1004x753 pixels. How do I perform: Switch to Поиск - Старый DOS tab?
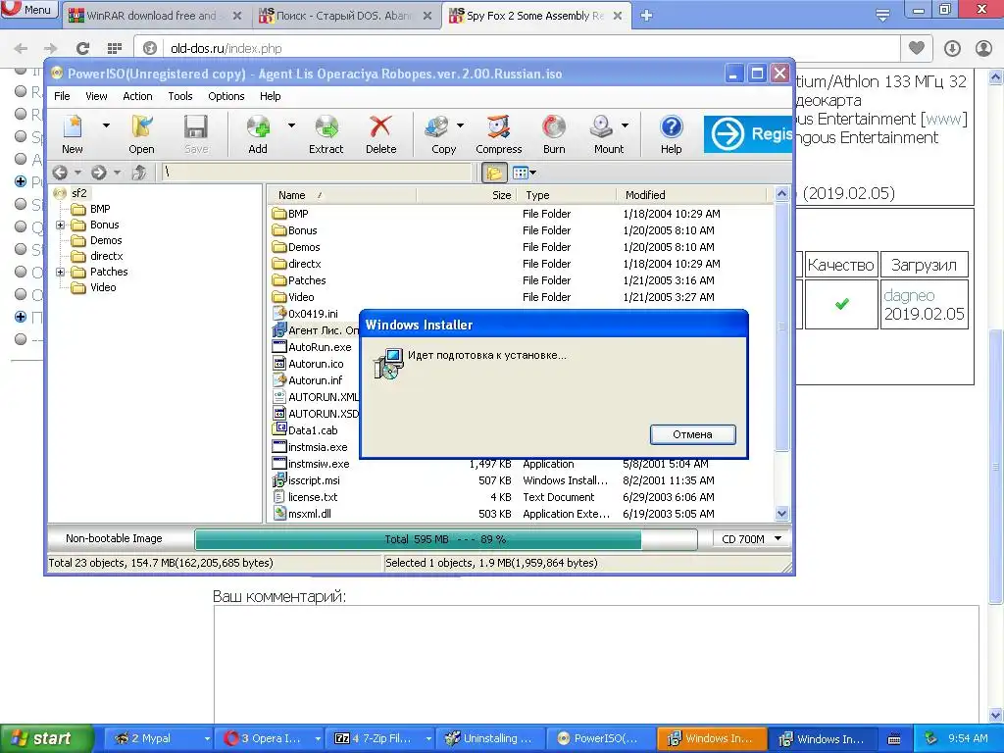(346, 16)
